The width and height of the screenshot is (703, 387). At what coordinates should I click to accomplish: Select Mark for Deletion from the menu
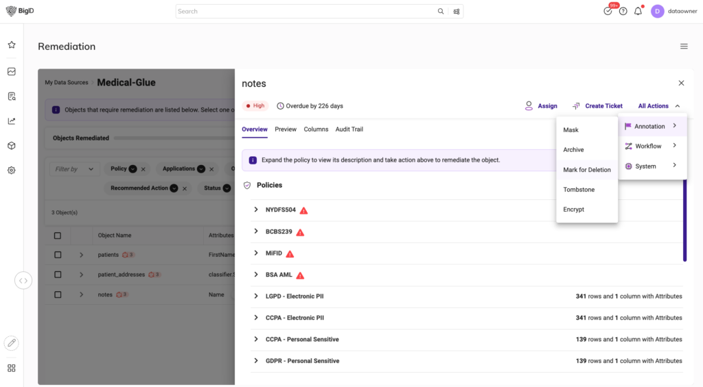click(x=586, y=170)
